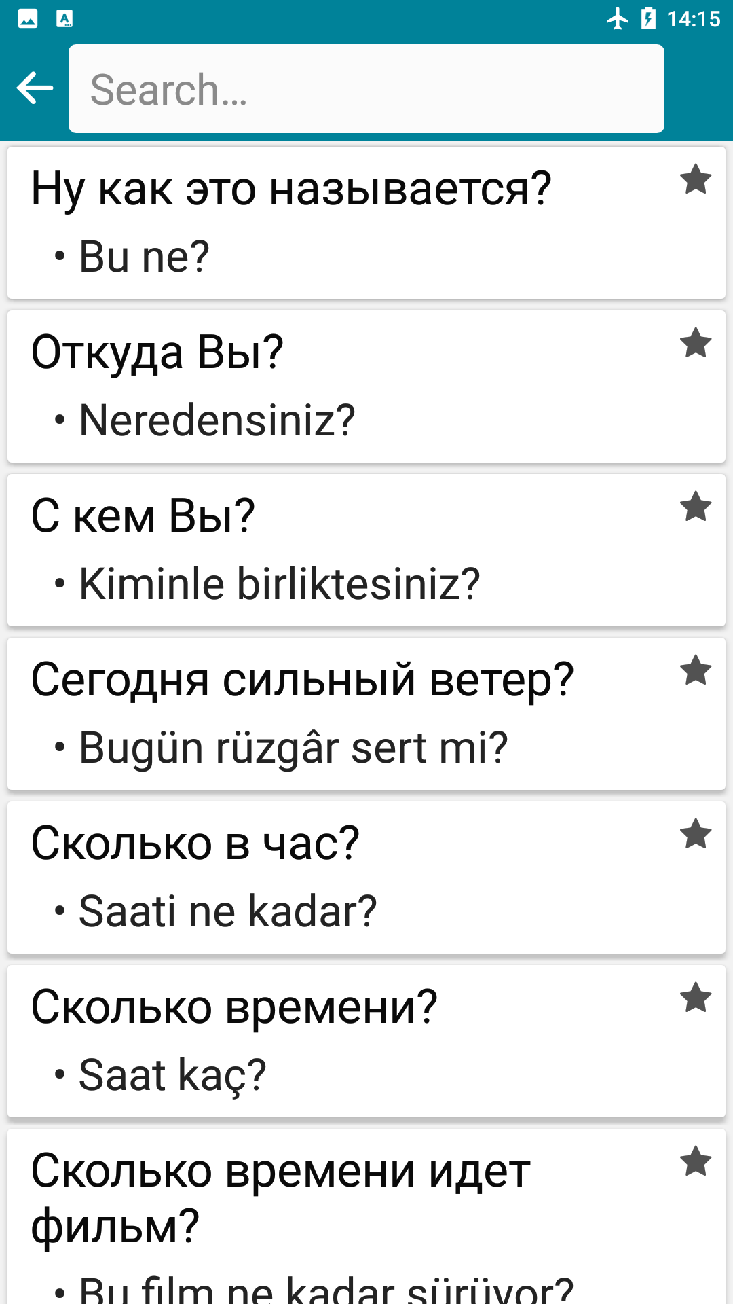Viewport: 733px width, 1304px height.
Task: Select the 'Сколько в час?' card
Action: (366, 877)
